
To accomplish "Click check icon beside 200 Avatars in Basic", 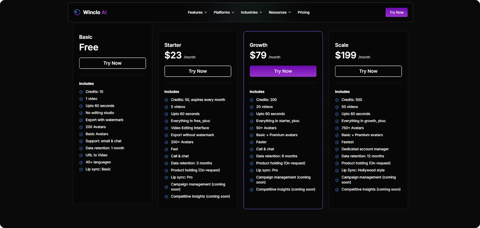I will [x=81, y=127].
